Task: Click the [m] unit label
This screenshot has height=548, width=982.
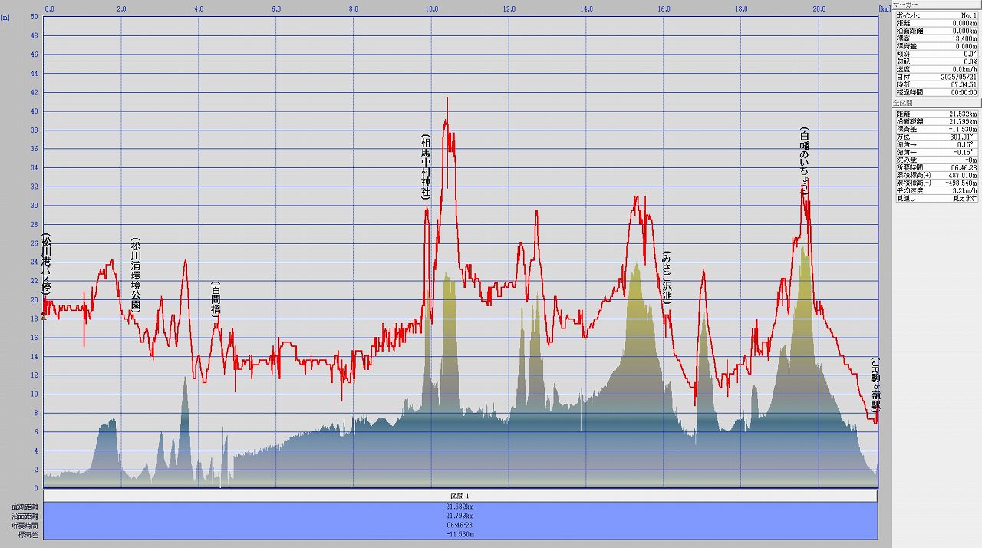Action: pos(5,17)
